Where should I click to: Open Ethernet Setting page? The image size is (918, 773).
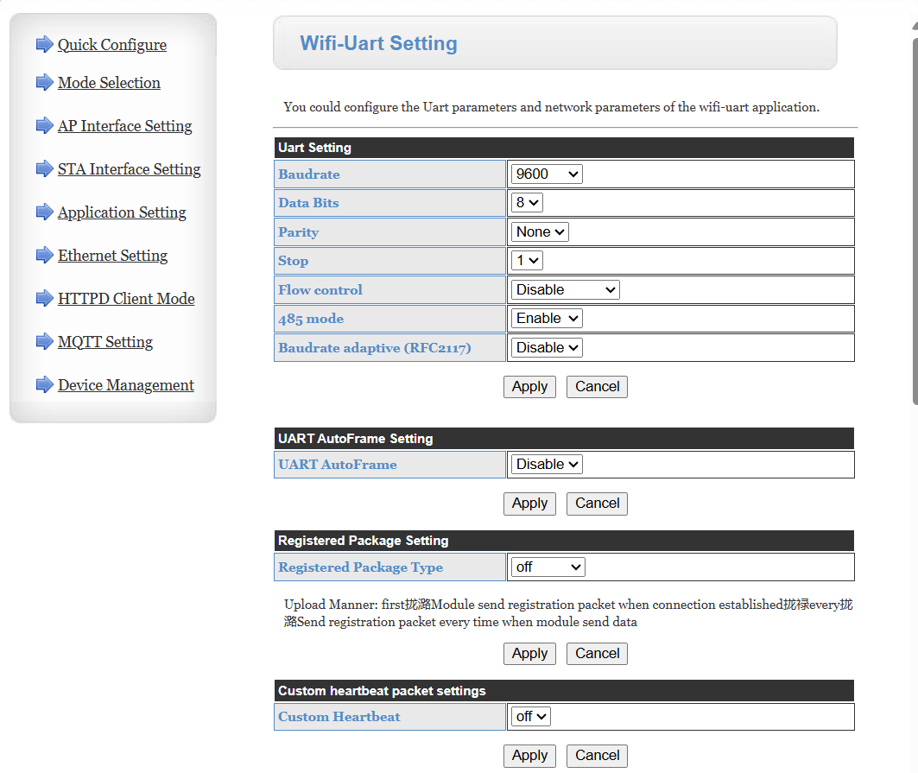tap(112, 256)
